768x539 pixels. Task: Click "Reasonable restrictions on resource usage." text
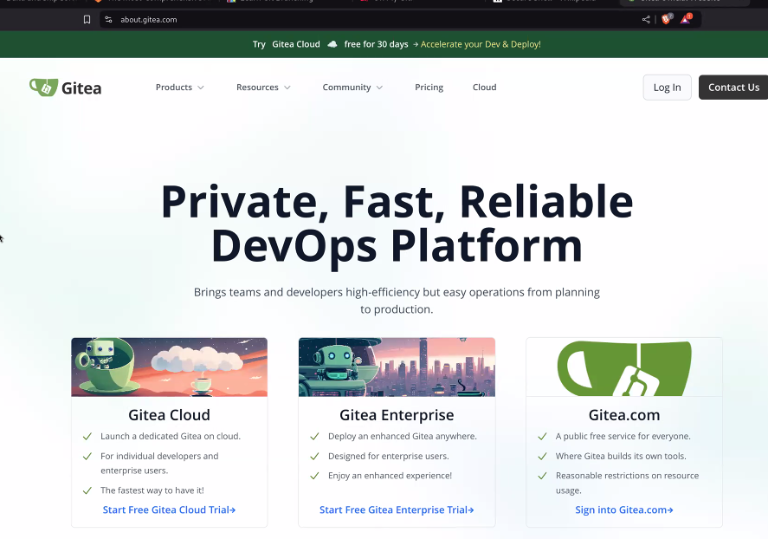tap(628, 483)
